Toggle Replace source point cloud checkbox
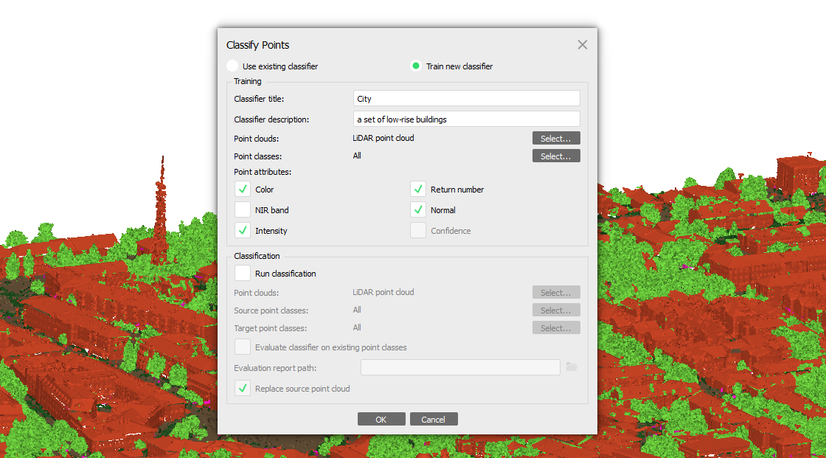Image resolution: width=826 pixels, height=458 pixels. point(243,389)
